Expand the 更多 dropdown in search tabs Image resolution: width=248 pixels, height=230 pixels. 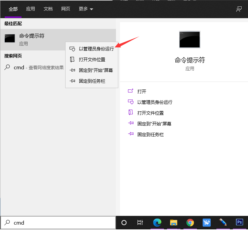click(x=86, y=9)
